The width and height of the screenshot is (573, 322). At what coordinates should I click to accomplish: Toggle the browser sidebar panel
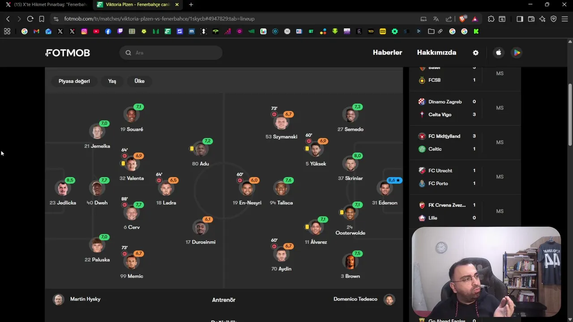coord(520,19)
